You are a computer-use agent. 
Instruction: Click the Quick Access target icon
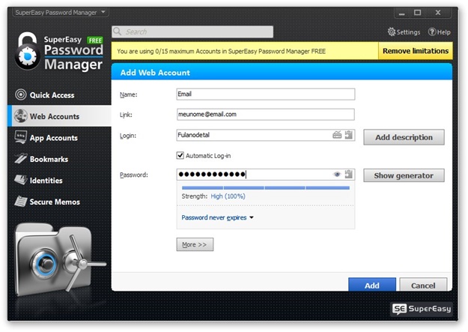pos(21,94)
